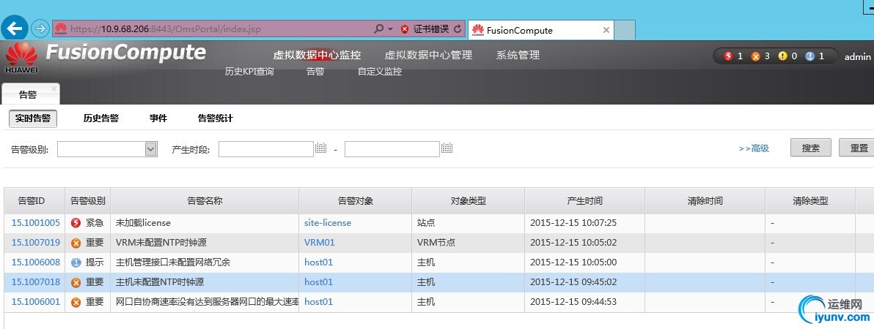874x329 pixels.
Task: Open critical alarms counter icon showing 1
Action: point(728,56)
